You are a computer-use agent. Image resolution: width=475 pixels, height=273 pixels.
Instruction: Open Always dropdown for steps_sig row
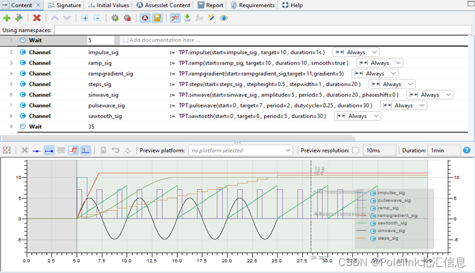click(392, 84)
